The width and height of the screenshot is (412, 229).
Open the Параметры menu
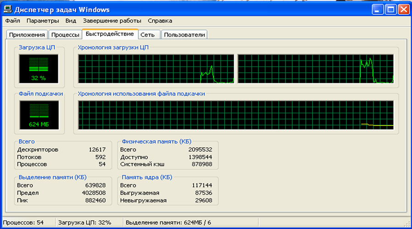click(x=43, y=21)
